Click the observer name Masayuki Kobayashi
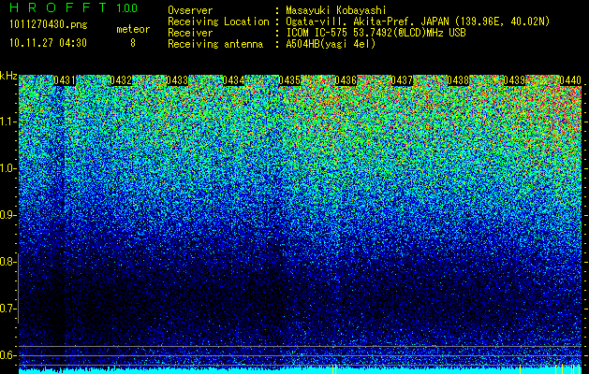Screen dimensions: 589x374 pyautogui.click(x=336, y=10)
